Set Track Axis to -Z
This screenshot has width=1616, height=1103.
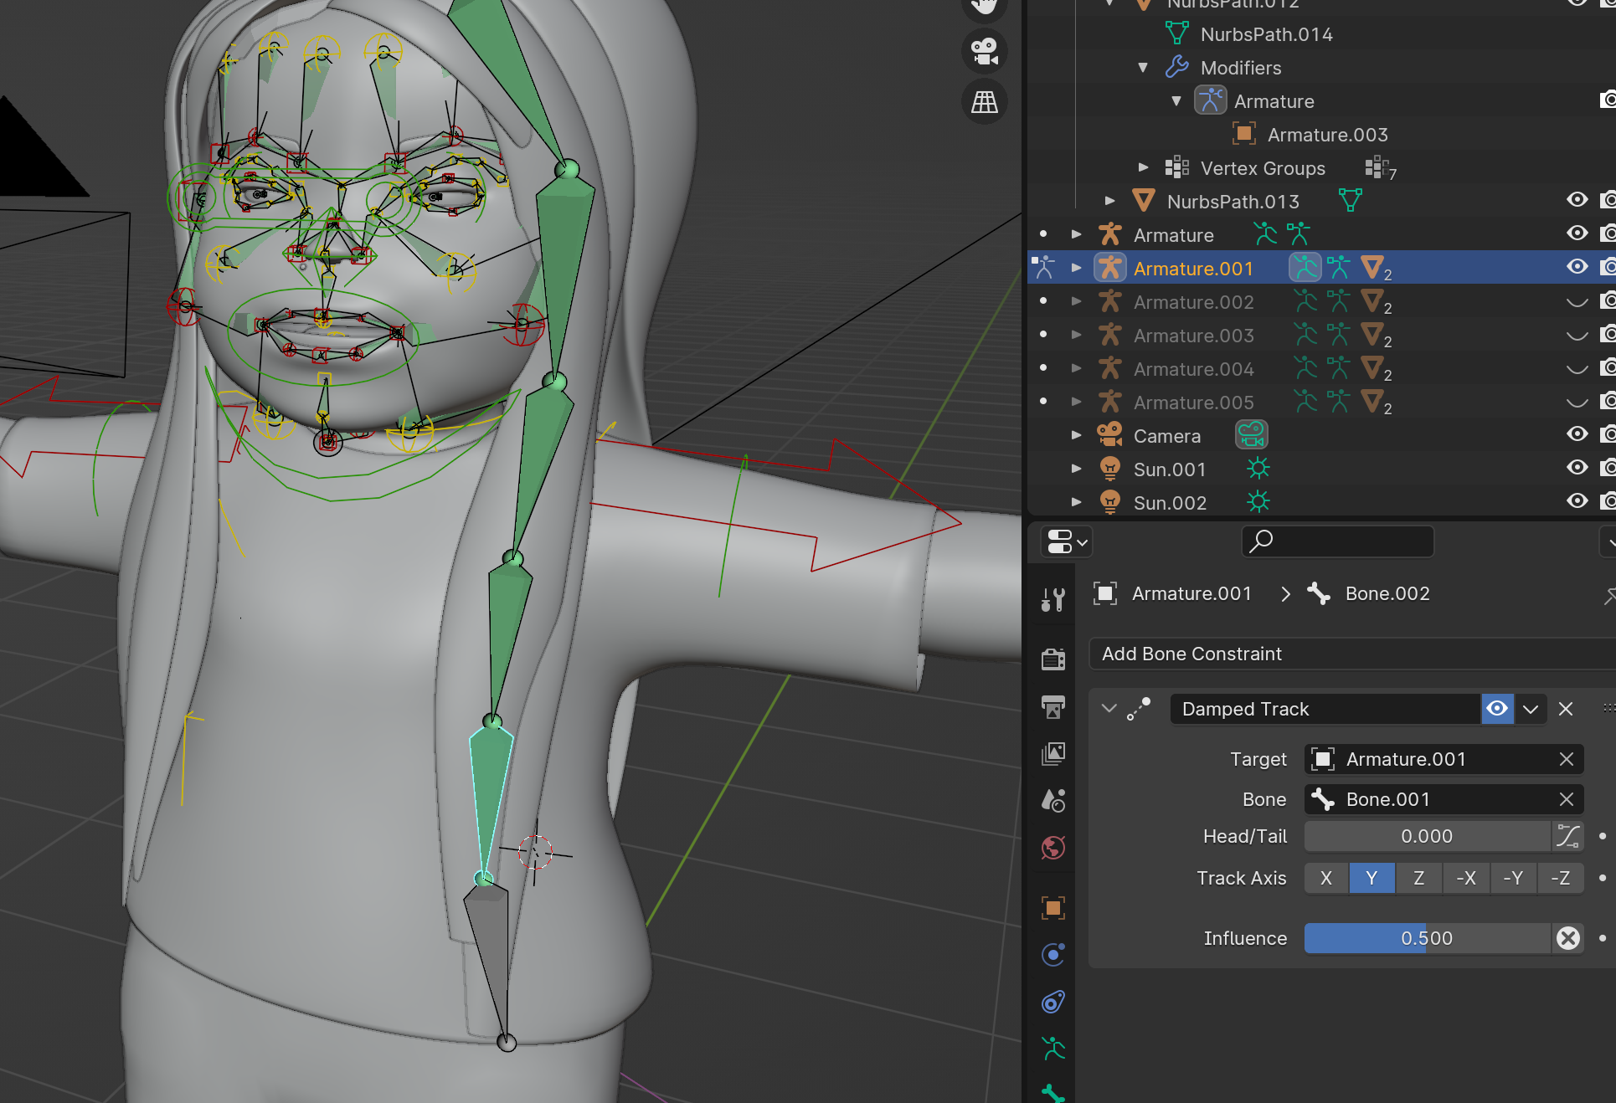coord(1561,878)
